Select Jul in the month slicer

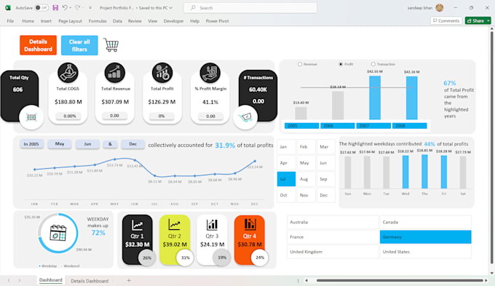click(x=286, y=179)
